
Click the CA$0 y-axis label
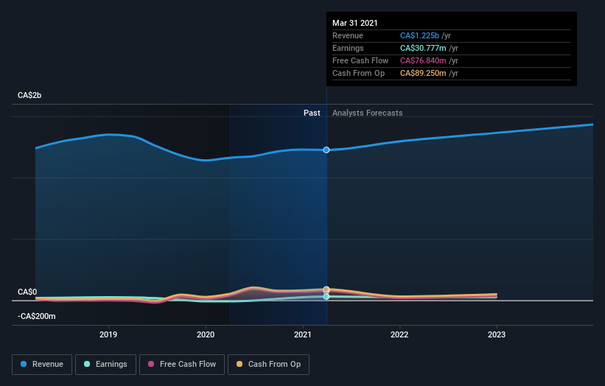tap(27, 292)
